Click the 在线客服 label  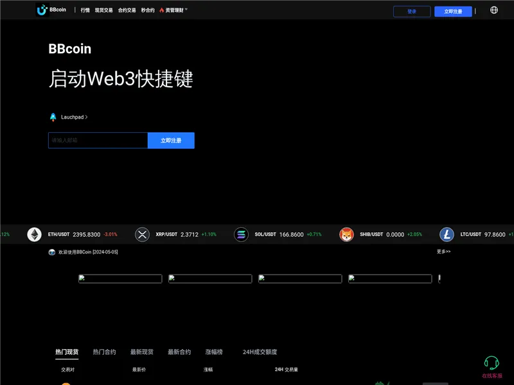pos(492,376)
